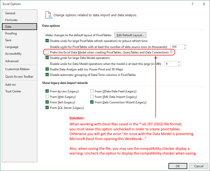This screenshot has width=210, height=171.
Task: Open the General options category
Action: (x=19, y=13)
